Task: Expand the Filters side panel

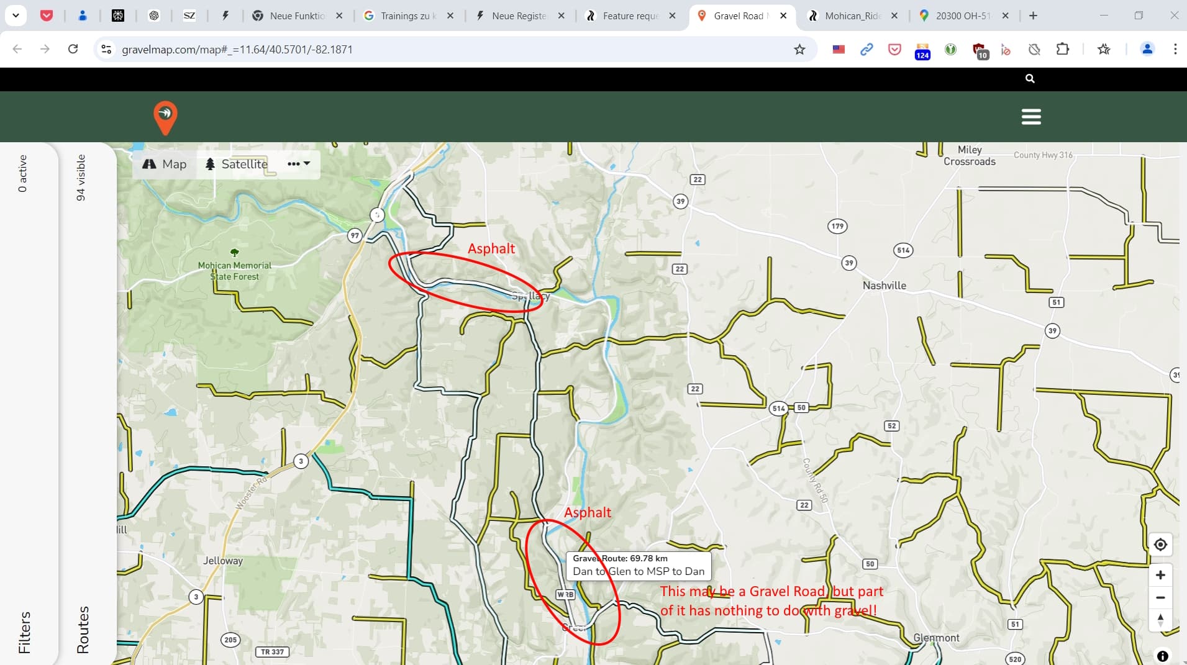Action: (x=24, y=632)
